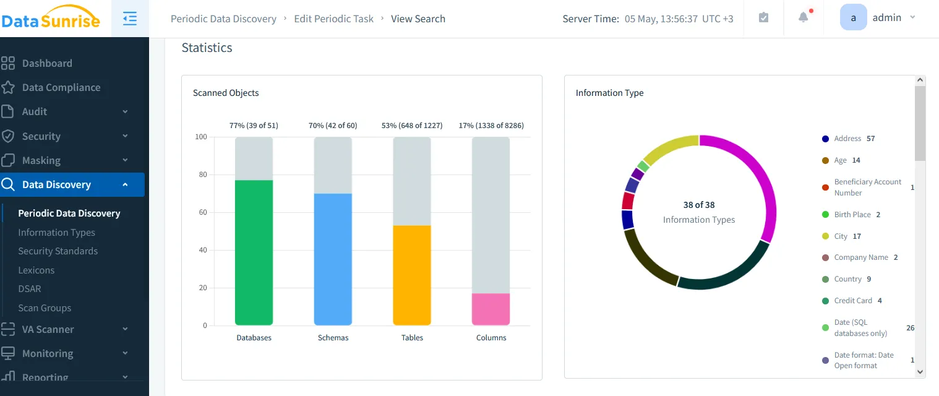Viewport: 939px width, 396px height.
Task: Toggle the City legend entry
Action: [840, 236]
